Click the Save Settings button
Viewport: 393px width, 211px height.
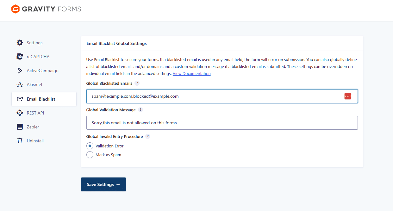(103, 184)
